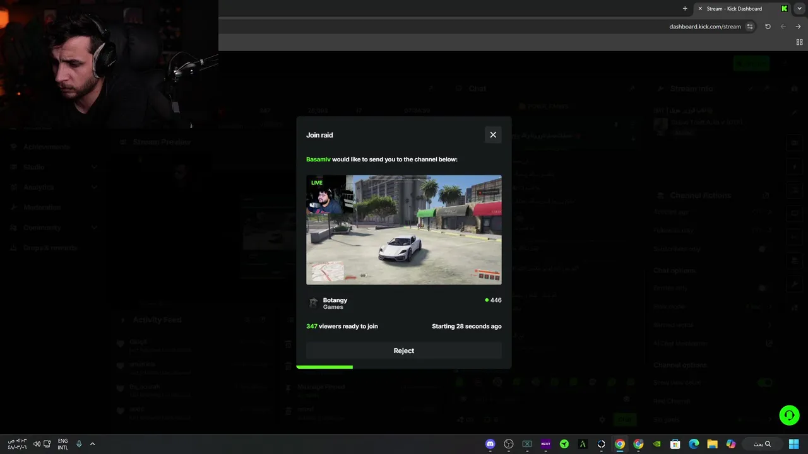
Task: Close the Kick Dashboard tab
Action: [x=699, y=8]
